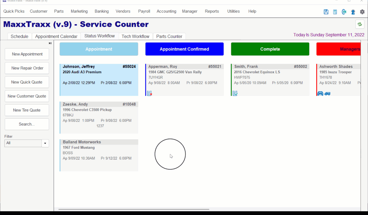Switch to the Appointment Calendar tab
Image resolution: width=368 pixels, height=215 pixels.
56,36
